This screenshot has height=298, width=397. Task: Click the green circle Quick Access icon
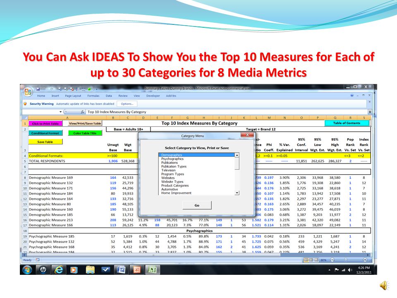coord(89,89)
